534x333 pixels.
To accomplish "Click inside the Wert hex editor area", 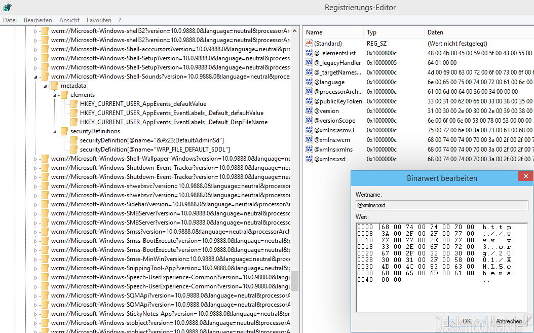I will (x=442, y=268).
